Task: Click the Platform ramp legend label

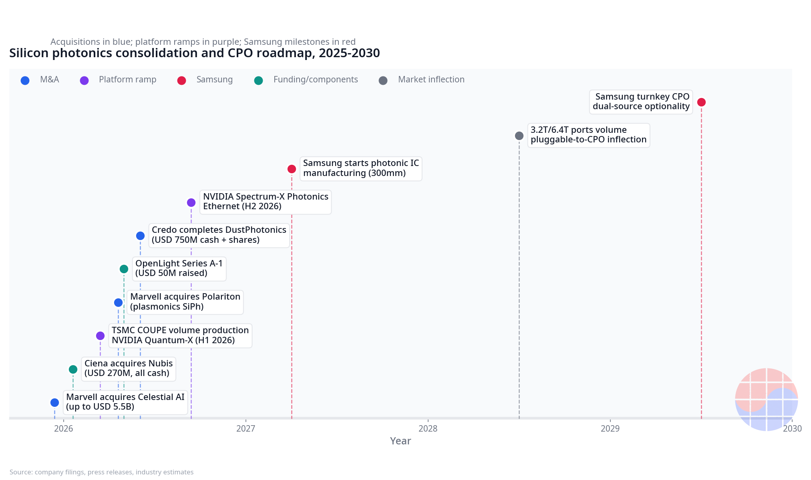Action: pos(128,80)
